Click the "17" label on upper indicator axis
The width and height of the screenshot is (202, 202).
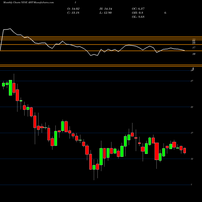click(x=194, y=48)
